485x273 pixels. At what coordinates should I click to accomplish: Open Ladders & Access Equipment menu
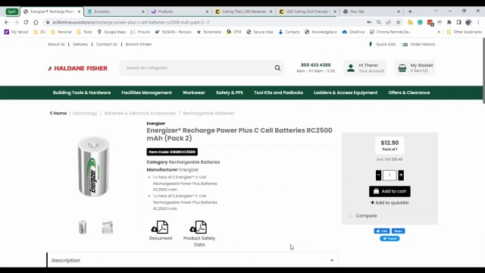(346, 93)
